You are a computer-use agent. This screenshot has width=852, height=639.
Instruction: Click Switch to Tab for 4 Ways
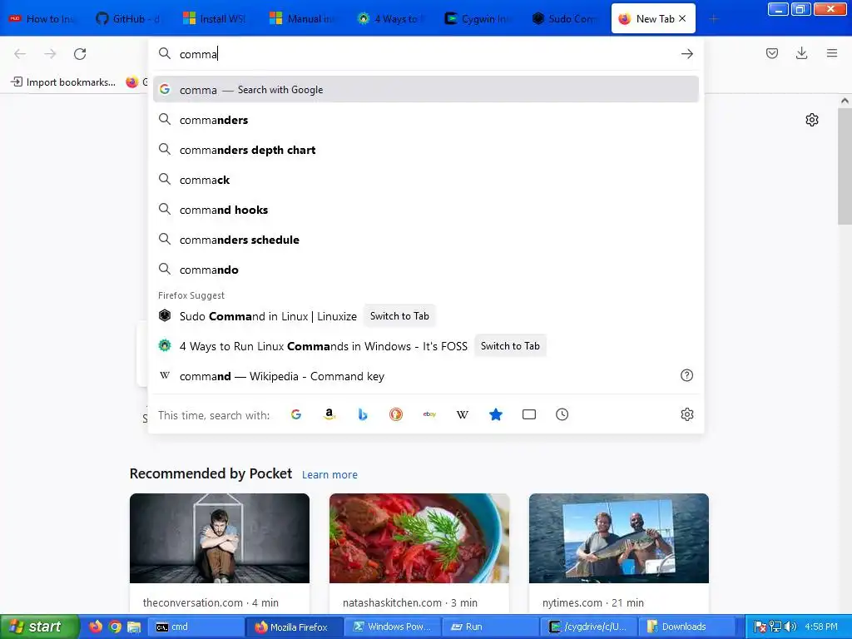510,345
